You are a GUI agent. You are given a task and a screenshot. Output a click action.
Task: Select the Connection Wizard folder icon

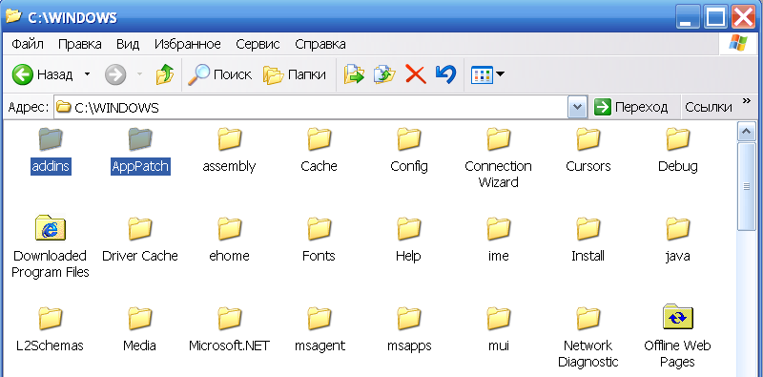498,139
